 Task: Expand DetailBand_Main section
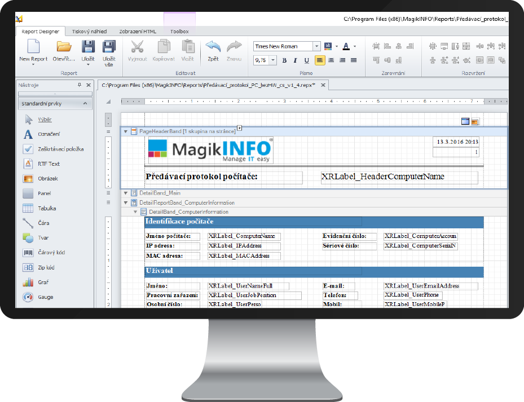pyautogui.click(x=126, y=193)
